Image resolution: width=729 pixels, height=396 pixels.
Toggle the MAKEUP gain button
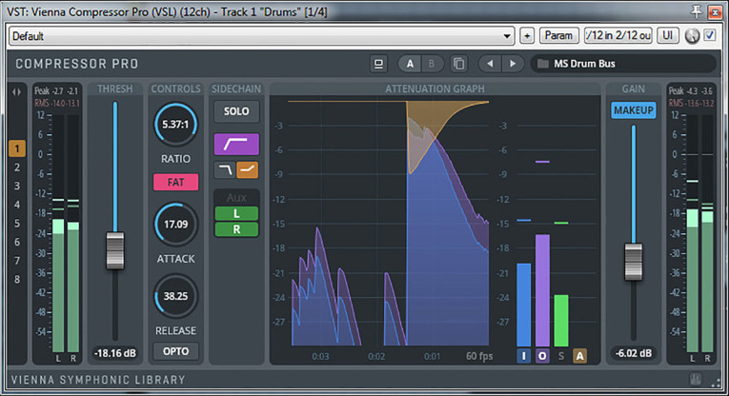click(633, 110)
